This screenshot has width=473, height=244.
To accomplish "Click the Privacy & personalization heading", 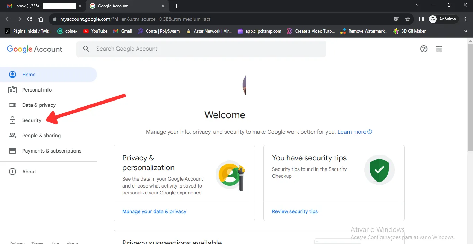I will click(x=148, y=163).
